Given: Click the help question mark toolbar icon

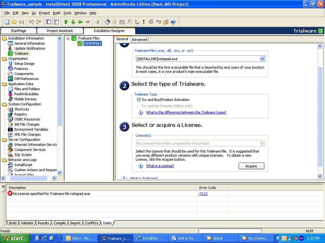Looking at the screenshot, I should pyautogui.click(x=173, y=22).
